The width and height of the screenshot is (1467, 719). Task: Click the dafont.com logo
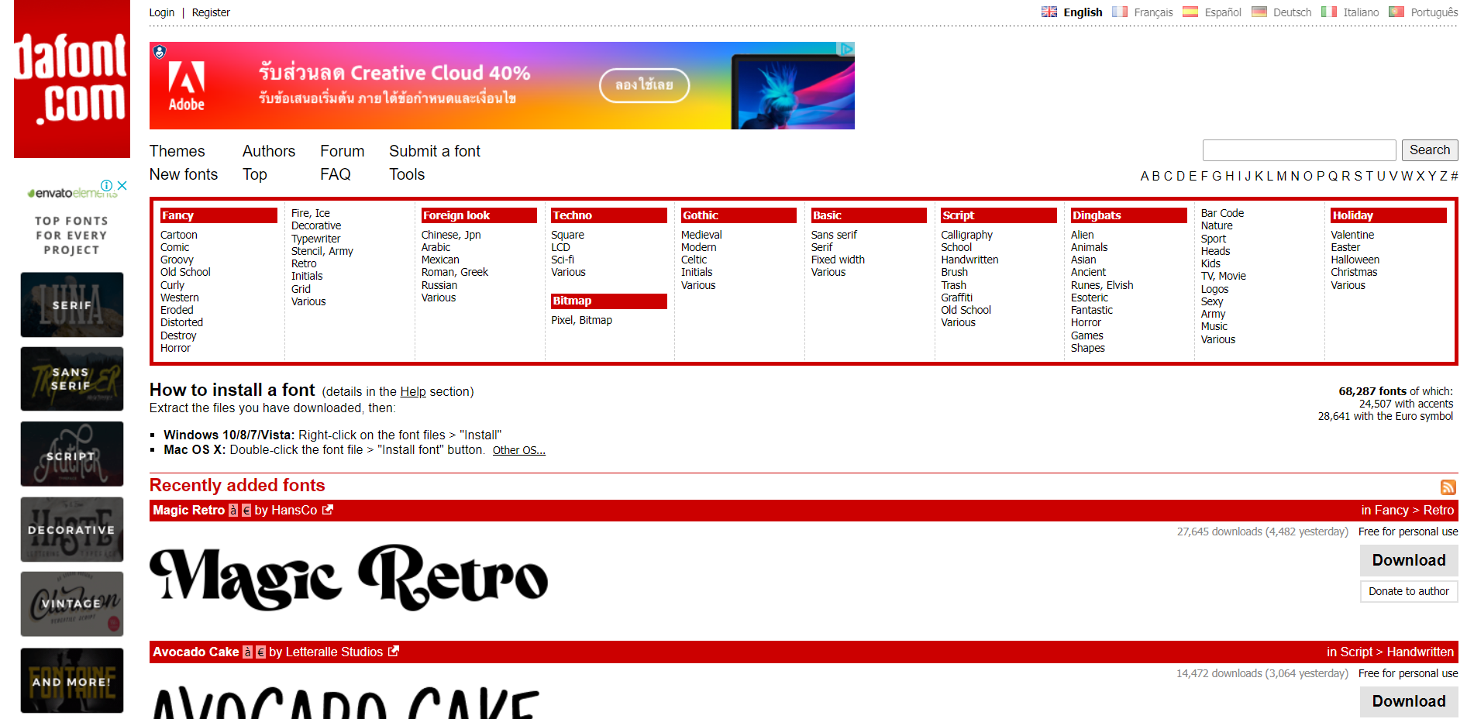(72, 79)
